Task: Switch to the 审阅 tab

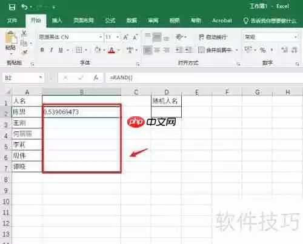Action: tap(153, 21)
